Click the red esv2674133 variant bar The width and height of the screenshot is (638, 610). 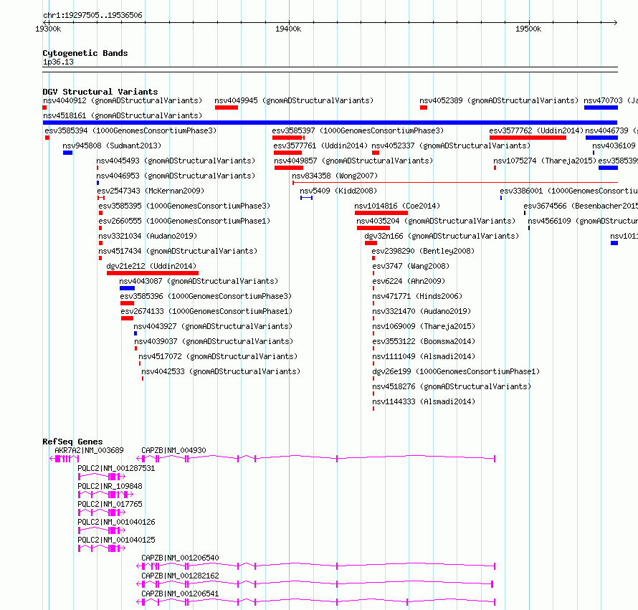(128, 318)
